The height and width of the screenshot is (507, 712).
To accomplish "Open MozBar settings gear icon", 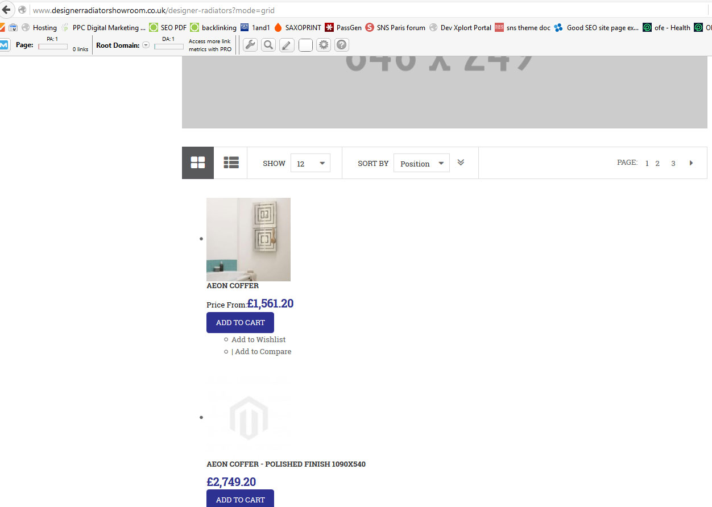I will (x=323, y=45).
